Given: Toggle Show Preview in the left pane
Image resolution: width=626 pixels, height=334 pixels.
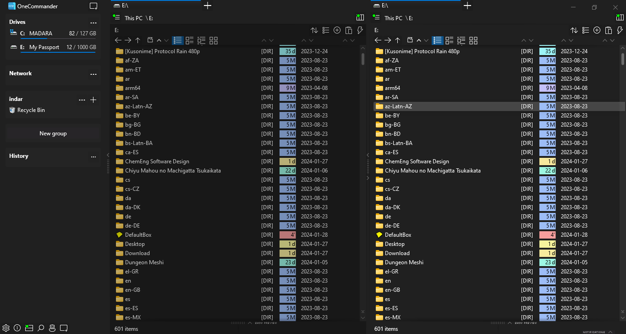Looking at the screenshot, I should (x=265, y=323).
